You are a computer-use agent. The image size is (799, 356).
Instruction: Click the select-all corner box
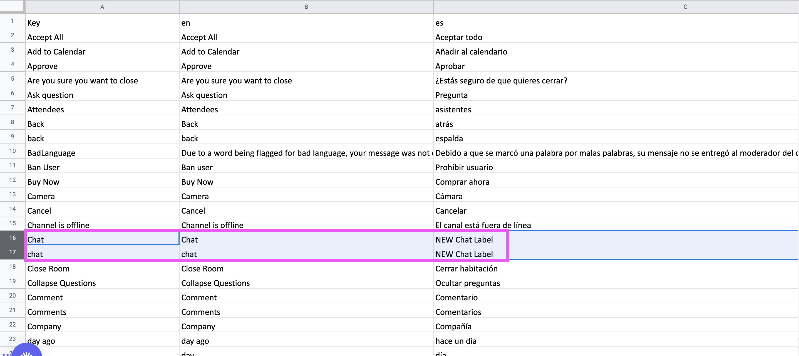[12, 6]
